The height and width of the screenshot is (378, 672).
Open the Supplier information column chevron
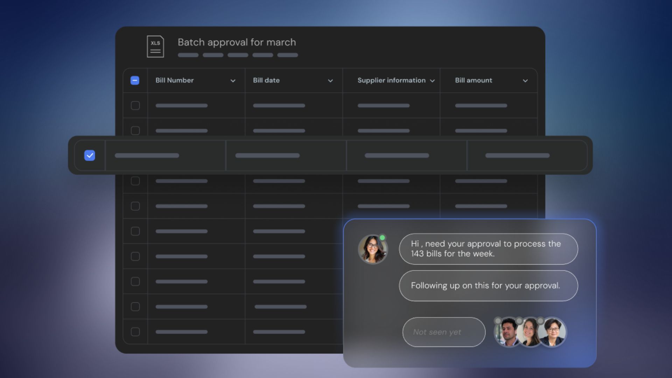432,81
